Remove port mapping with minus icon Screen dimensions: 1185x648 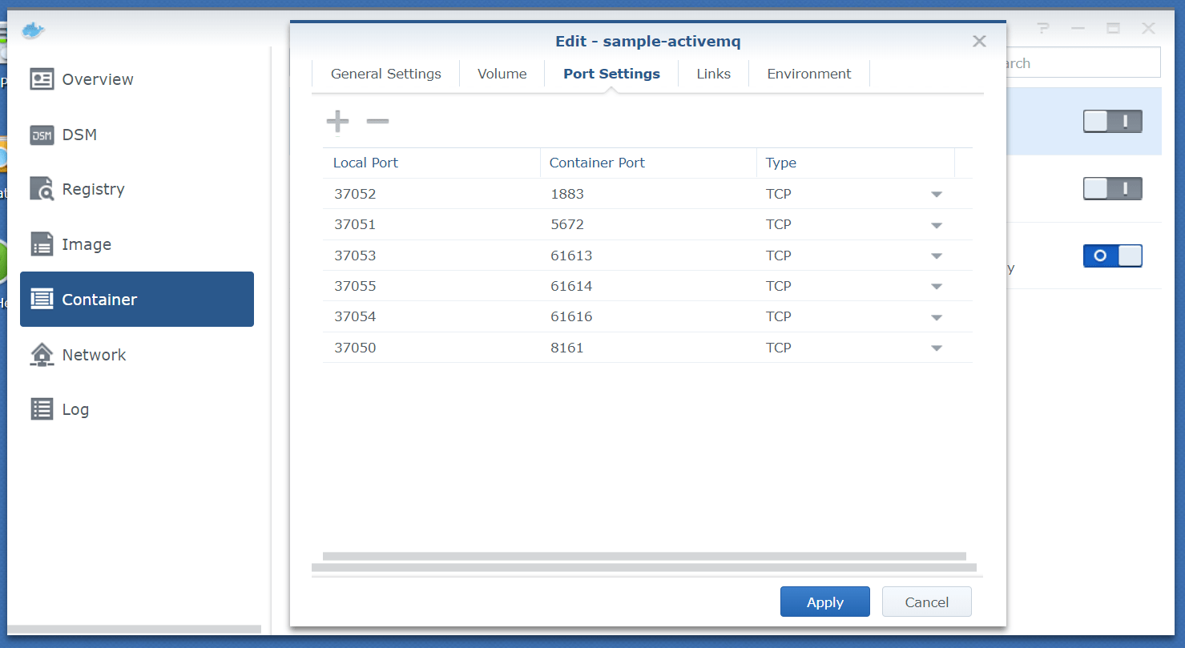pyautogui.click(x=377, y=122)
